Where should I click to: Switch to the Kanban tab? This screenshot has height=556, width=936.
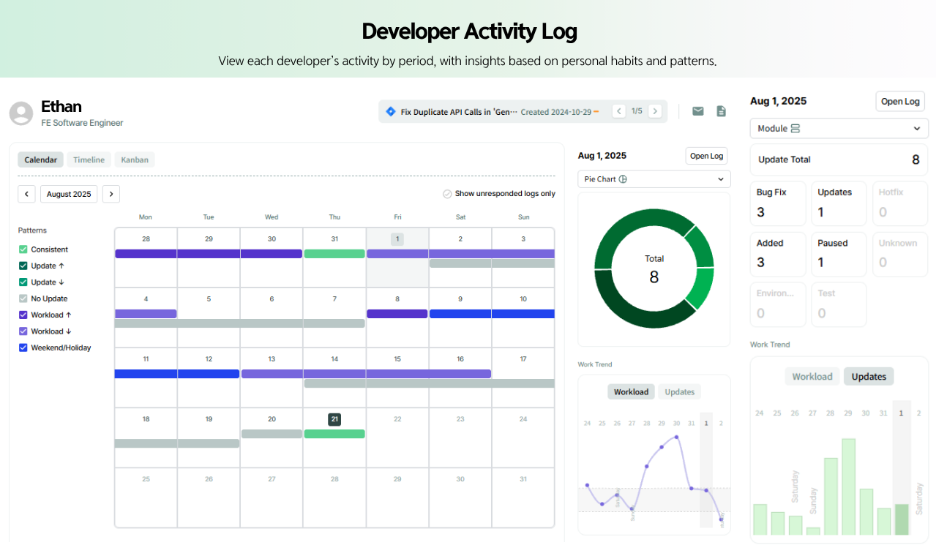pos(135,160)
